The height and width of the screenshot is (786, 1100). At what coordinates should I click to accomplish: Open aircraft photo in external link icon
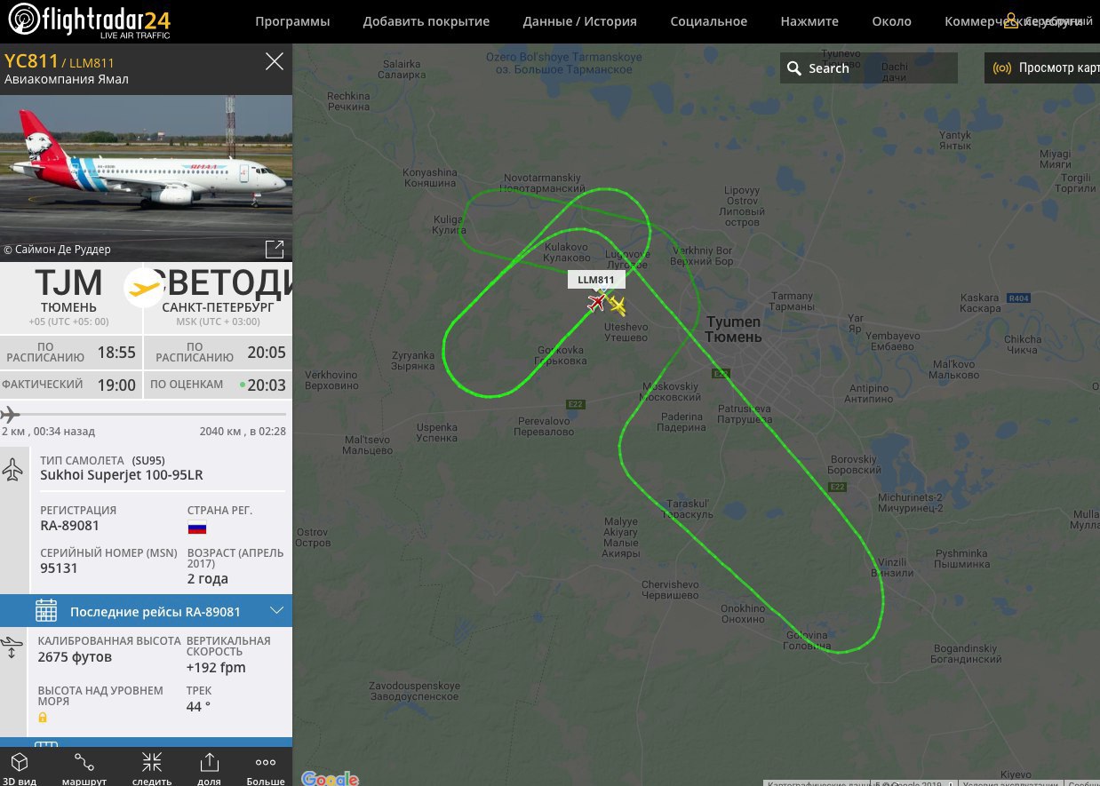(275, 250)
